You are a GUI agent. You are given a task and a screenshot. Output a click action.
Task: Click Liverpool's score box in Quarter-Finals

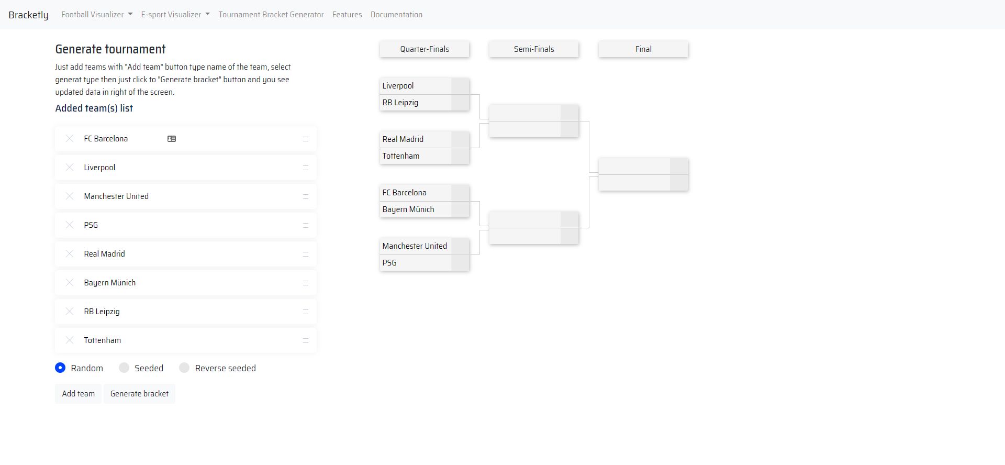(x=460, y=86)
